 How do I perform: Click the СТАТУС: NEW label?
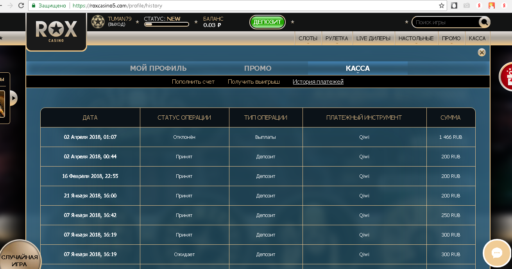(x=162, y=19)
